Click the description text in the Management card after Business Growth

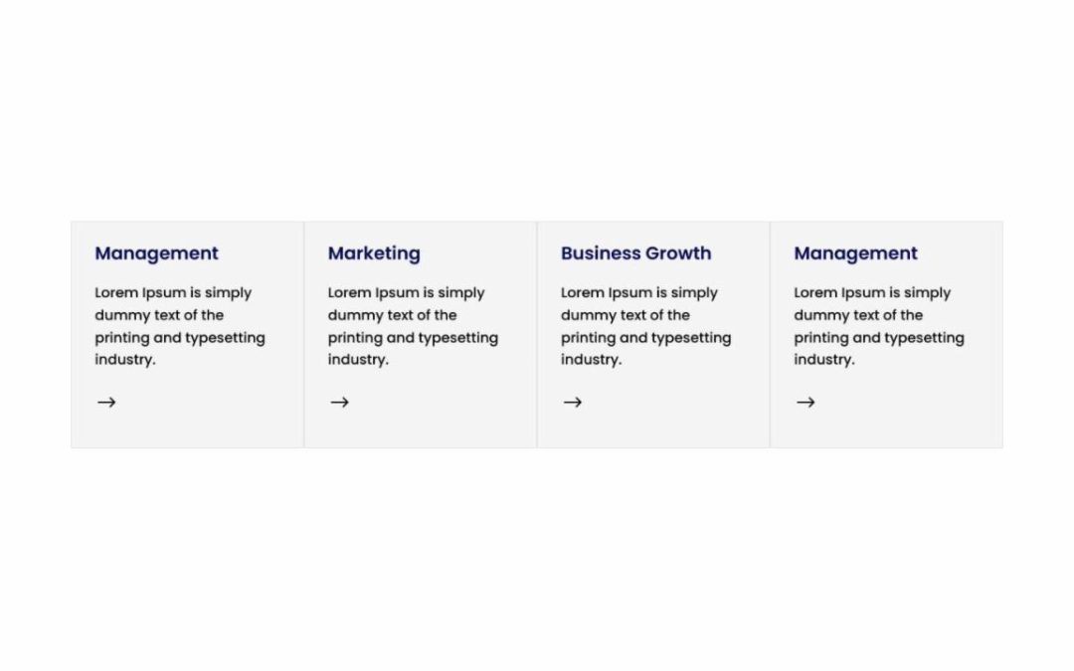click(879, 326)
